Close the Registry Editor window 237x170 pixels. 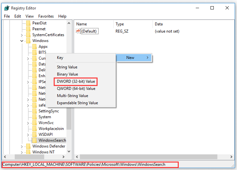(227, 8)
